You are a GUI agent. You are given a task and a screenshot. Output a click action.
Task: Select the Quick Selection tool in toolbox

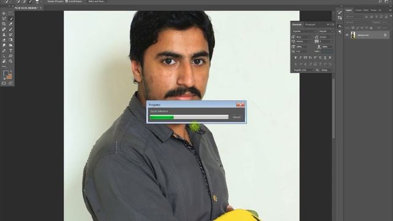[x=10, y=18]
